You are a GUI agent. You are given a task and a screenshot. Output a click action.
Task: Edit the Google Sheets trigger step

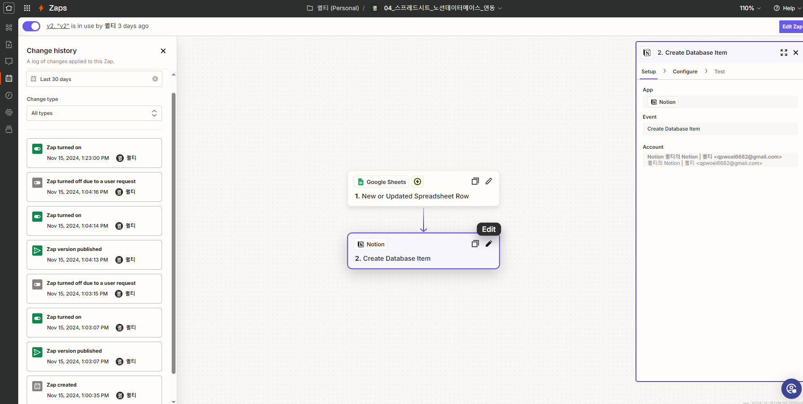tap(489, 181)
